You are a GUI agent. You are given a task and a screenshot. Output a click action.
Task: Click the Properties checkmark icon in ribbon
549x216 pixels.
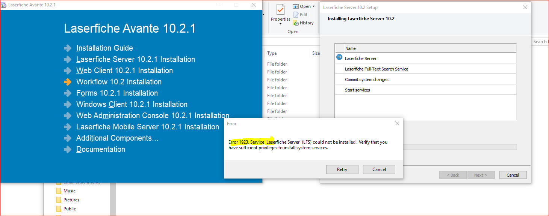click(x=280, y=9)
